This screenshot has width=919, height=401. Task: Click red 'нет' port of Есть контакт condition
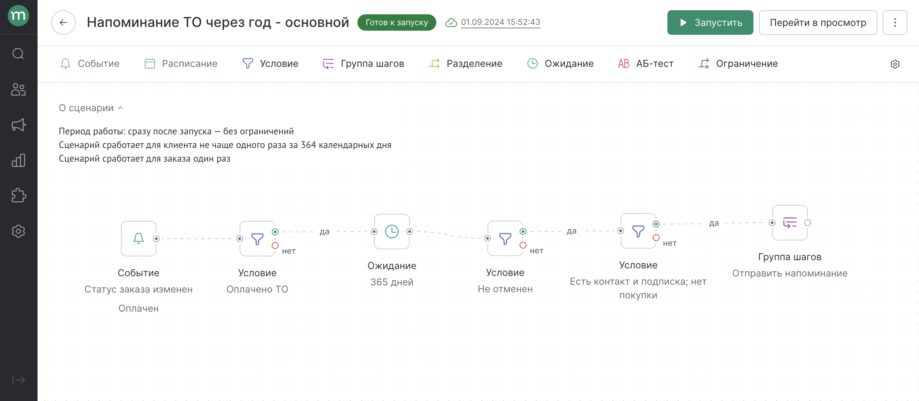pos(656,238)
